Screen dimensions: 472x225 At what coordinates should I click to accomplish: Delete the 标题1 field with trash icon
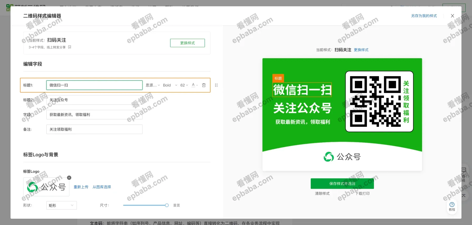pos(204,85)
